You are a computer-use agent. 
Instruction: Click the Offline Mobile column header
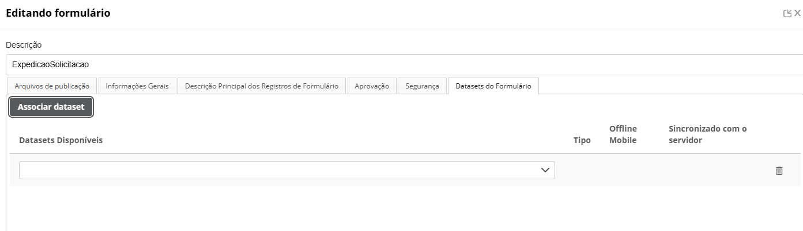(x=623, y=134)
